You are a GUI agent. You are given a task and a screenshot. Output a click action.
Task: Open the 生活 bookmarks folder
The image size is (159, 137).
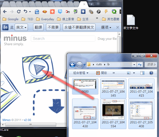tap(83, 19)
